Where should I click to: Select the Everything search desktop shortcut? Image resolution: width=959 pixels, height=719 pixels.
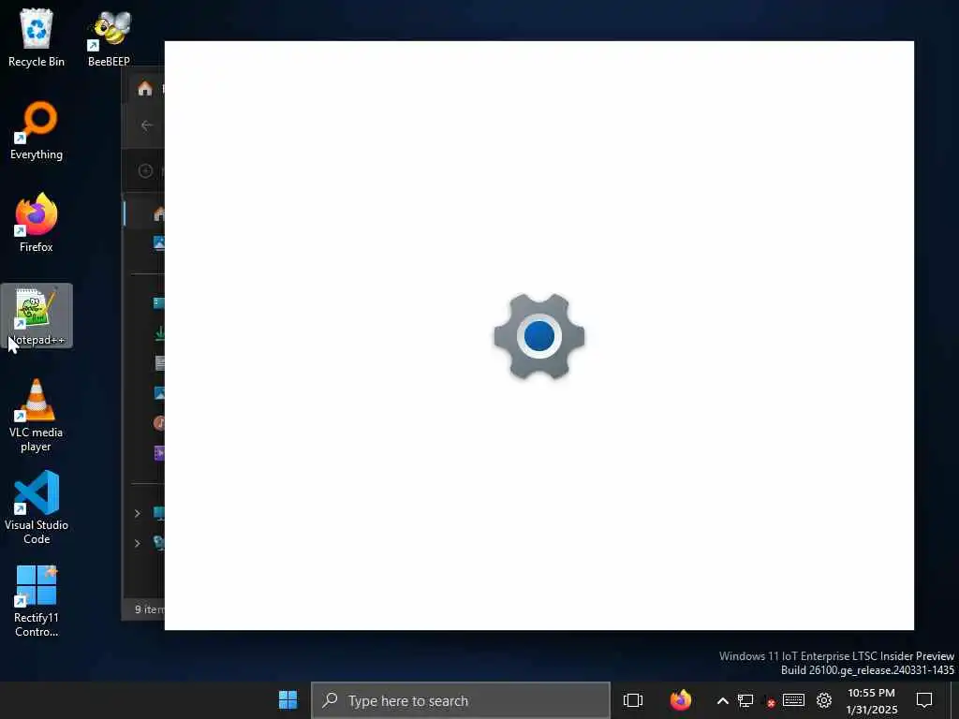(x=37, y=131)
